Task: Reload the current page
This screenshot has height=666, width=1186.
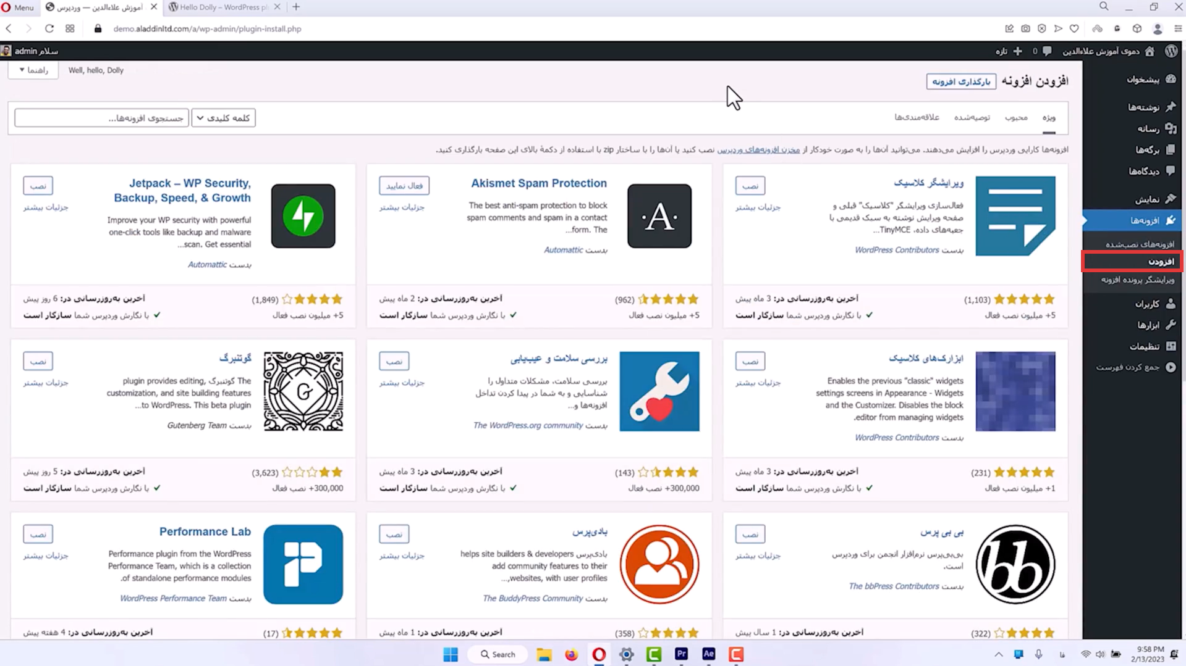Action: coord(49,28)
